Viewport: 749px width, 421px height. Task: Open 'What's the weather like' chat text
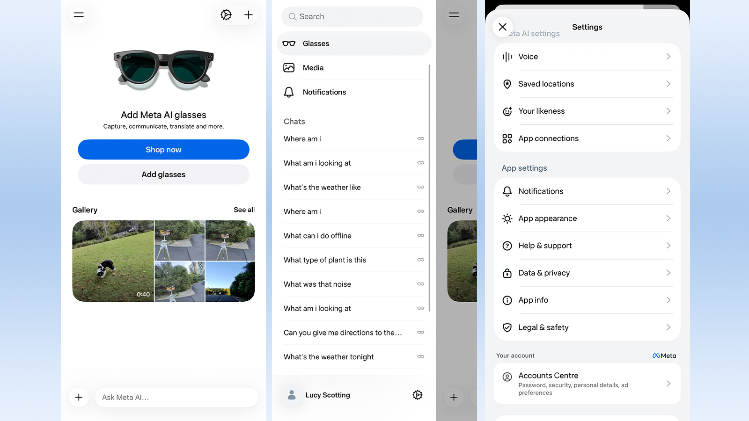[x=322, y=187]
